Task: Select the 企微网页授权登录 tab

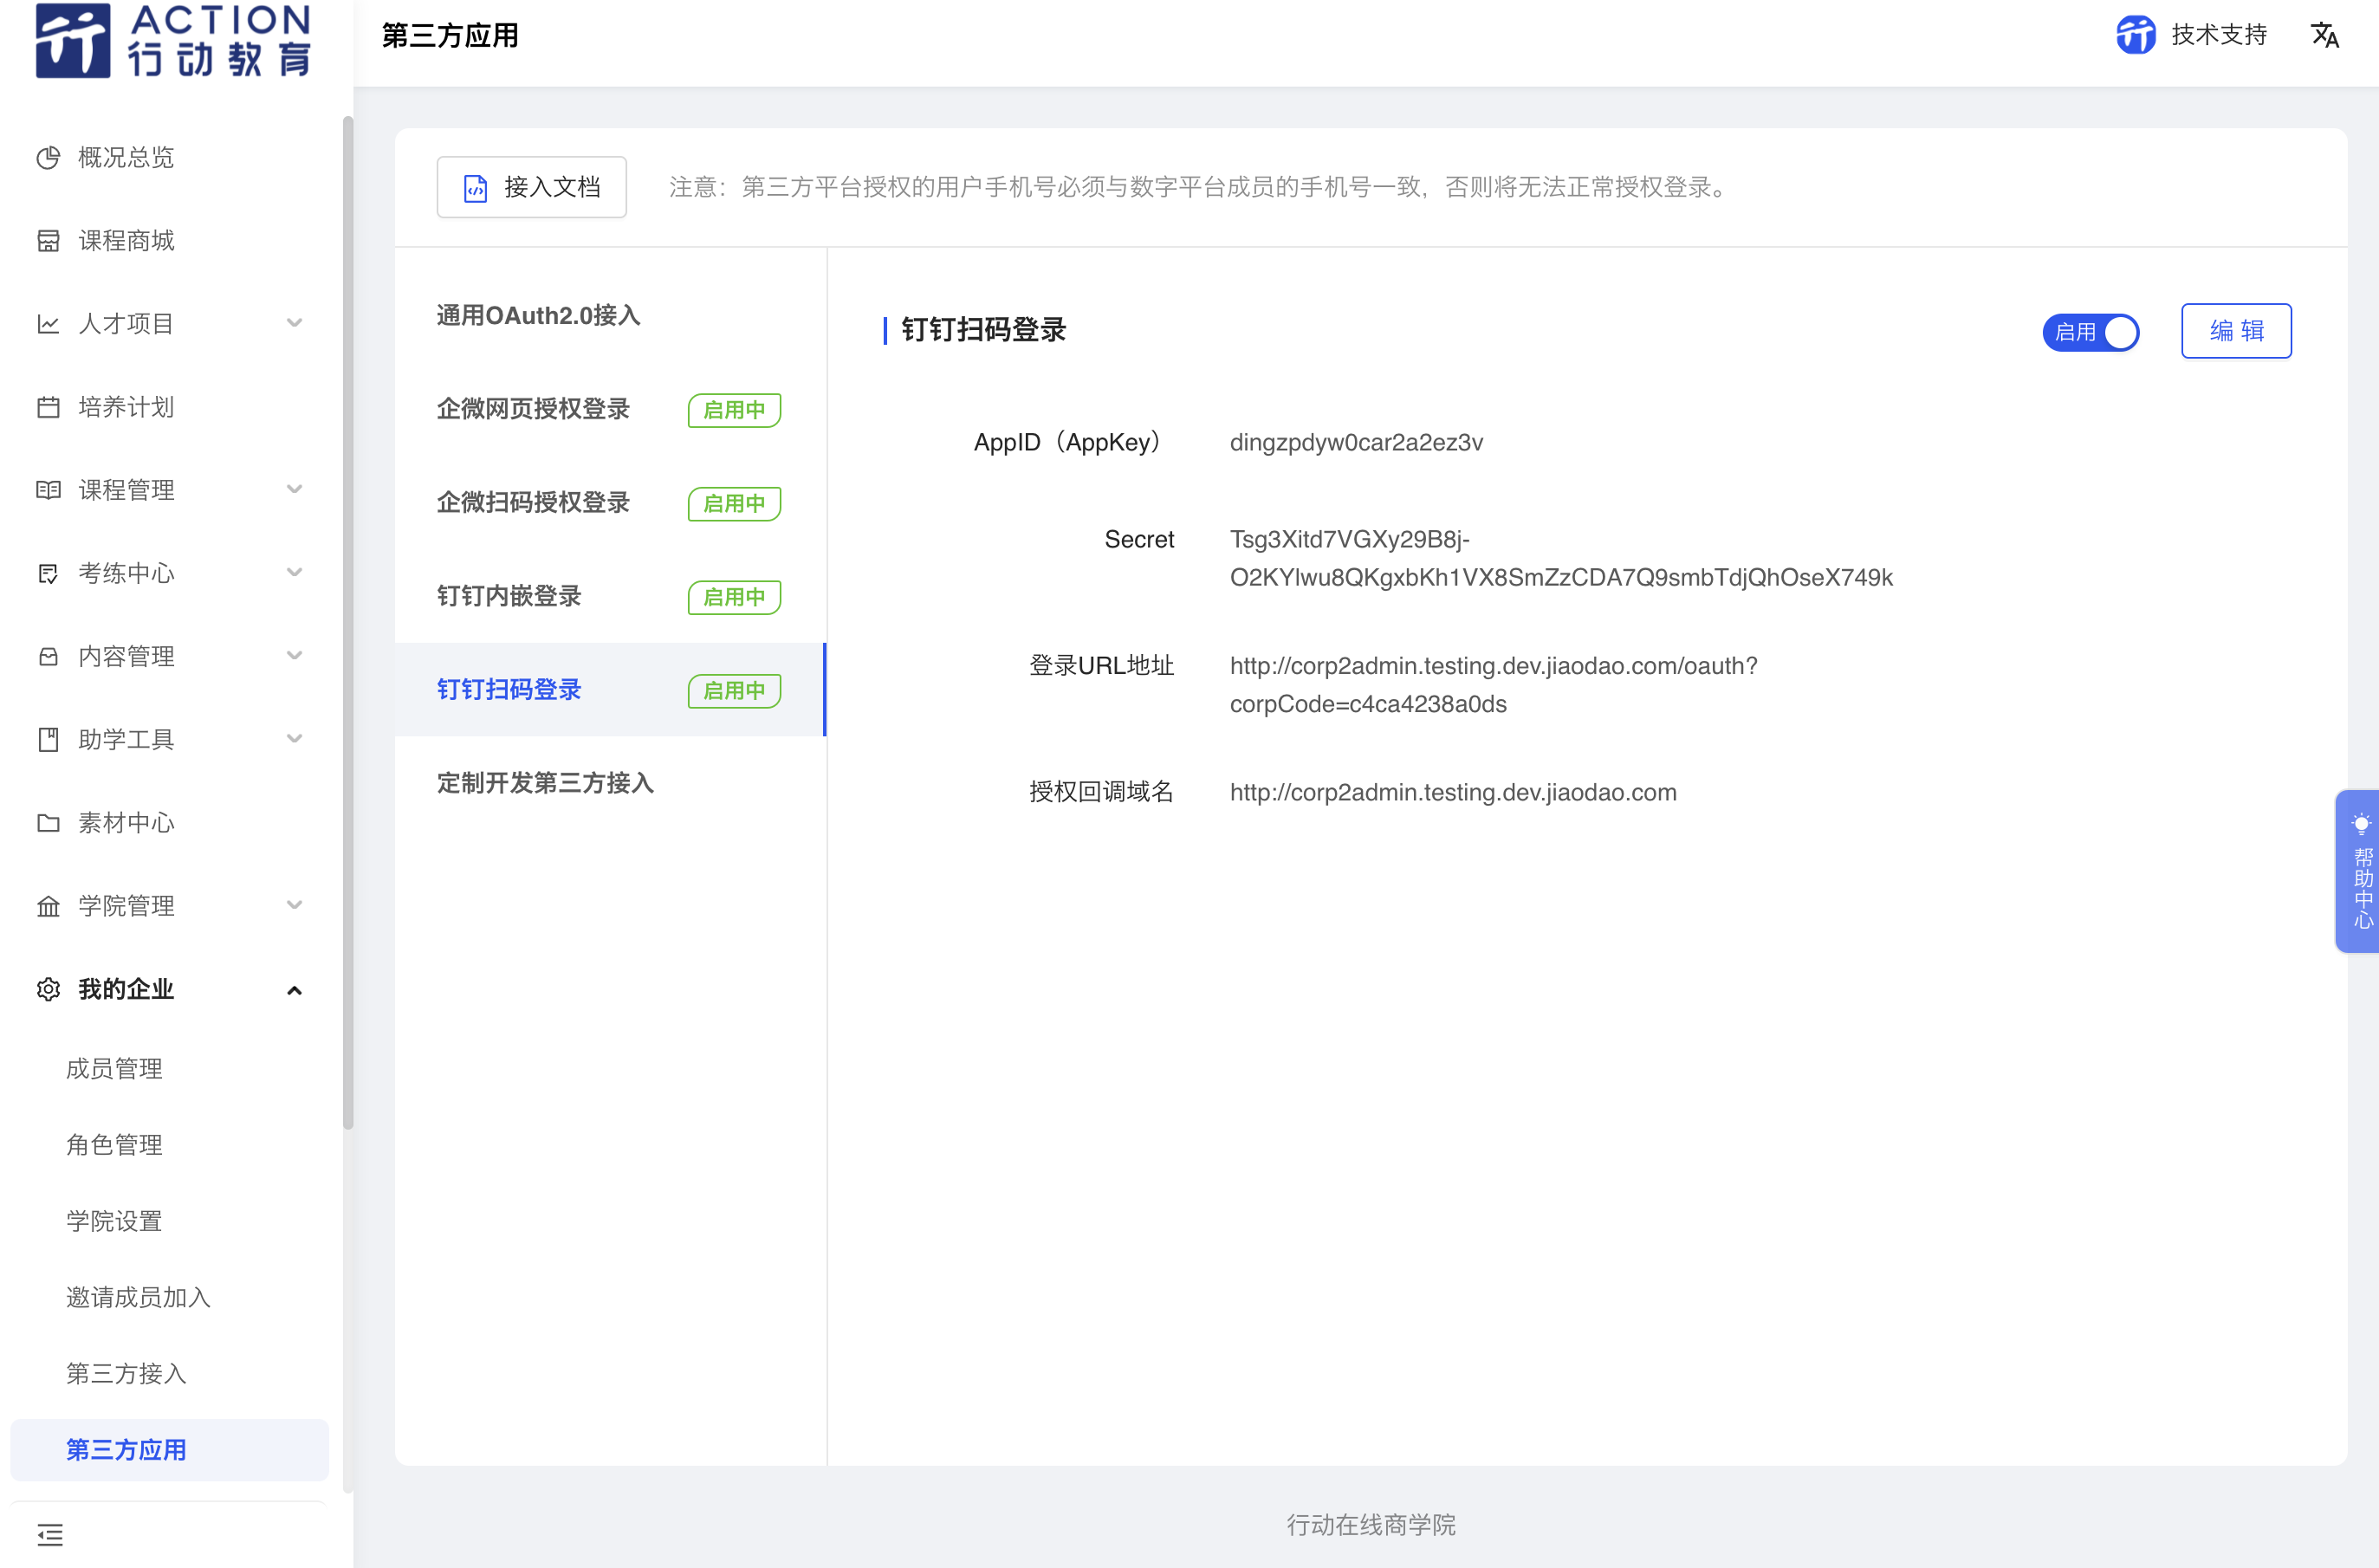Action: [611, 409]
